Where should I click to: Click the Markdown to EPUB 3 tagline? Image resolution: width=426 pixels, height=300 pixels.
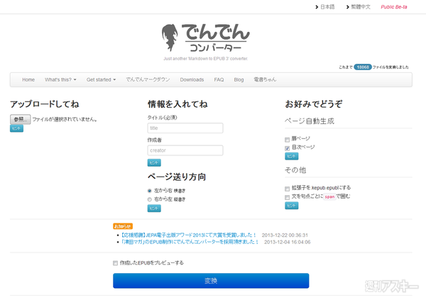[206, 59]
